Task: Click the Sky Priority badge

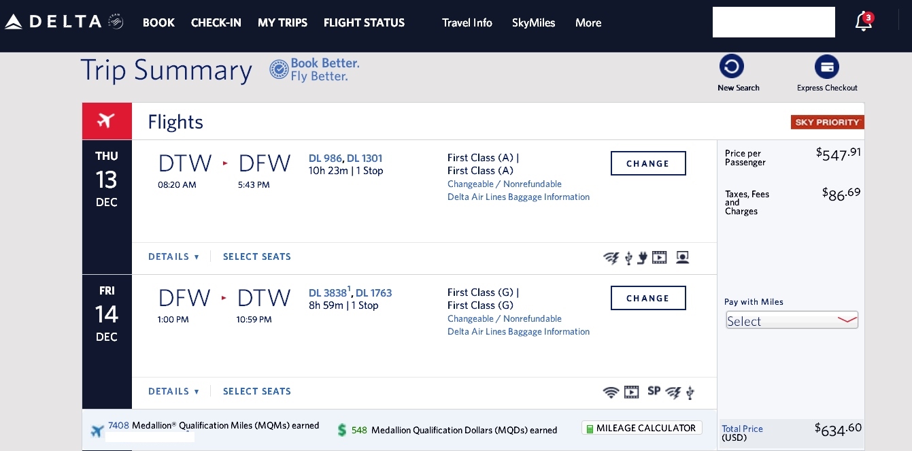Action: click(x=828, y=122)
